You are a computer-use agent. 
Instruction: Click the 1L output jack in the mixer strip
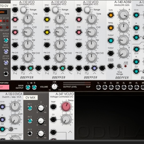tap(98, 87)
